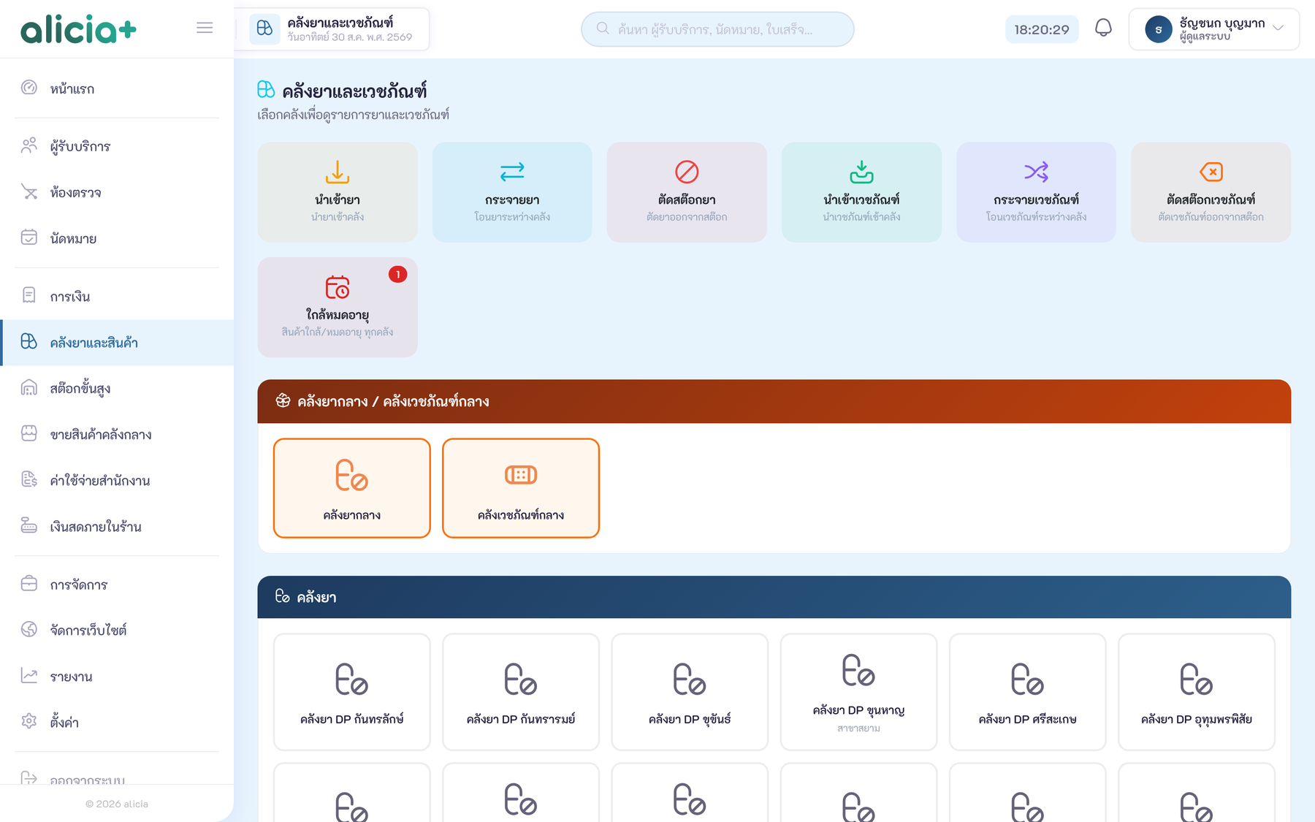Click the คลังยา DP กันทรลักษ์ pill icon
The image size is (1315, 822).
coord(351,679)
